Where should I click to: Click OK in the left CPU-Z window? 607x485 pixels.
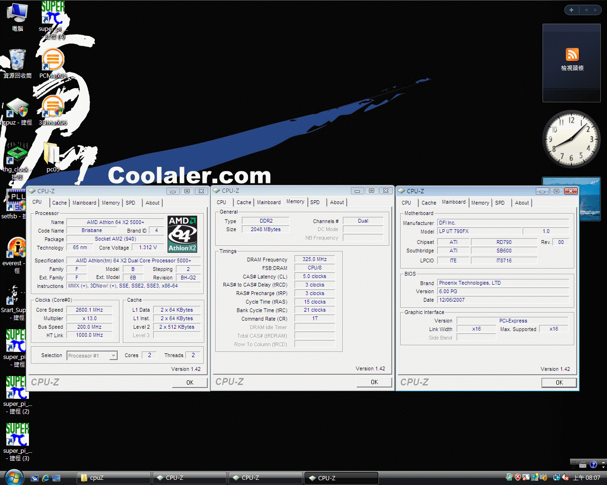click(x=190, y=383)
